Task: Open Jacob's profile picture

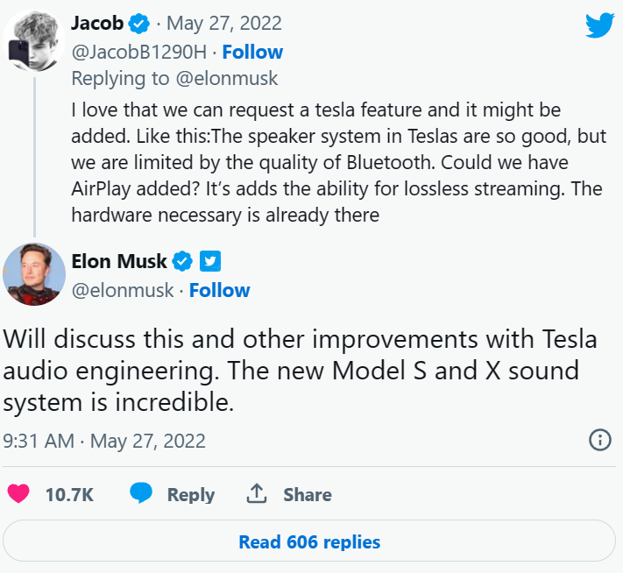Action: coord(33,41)
